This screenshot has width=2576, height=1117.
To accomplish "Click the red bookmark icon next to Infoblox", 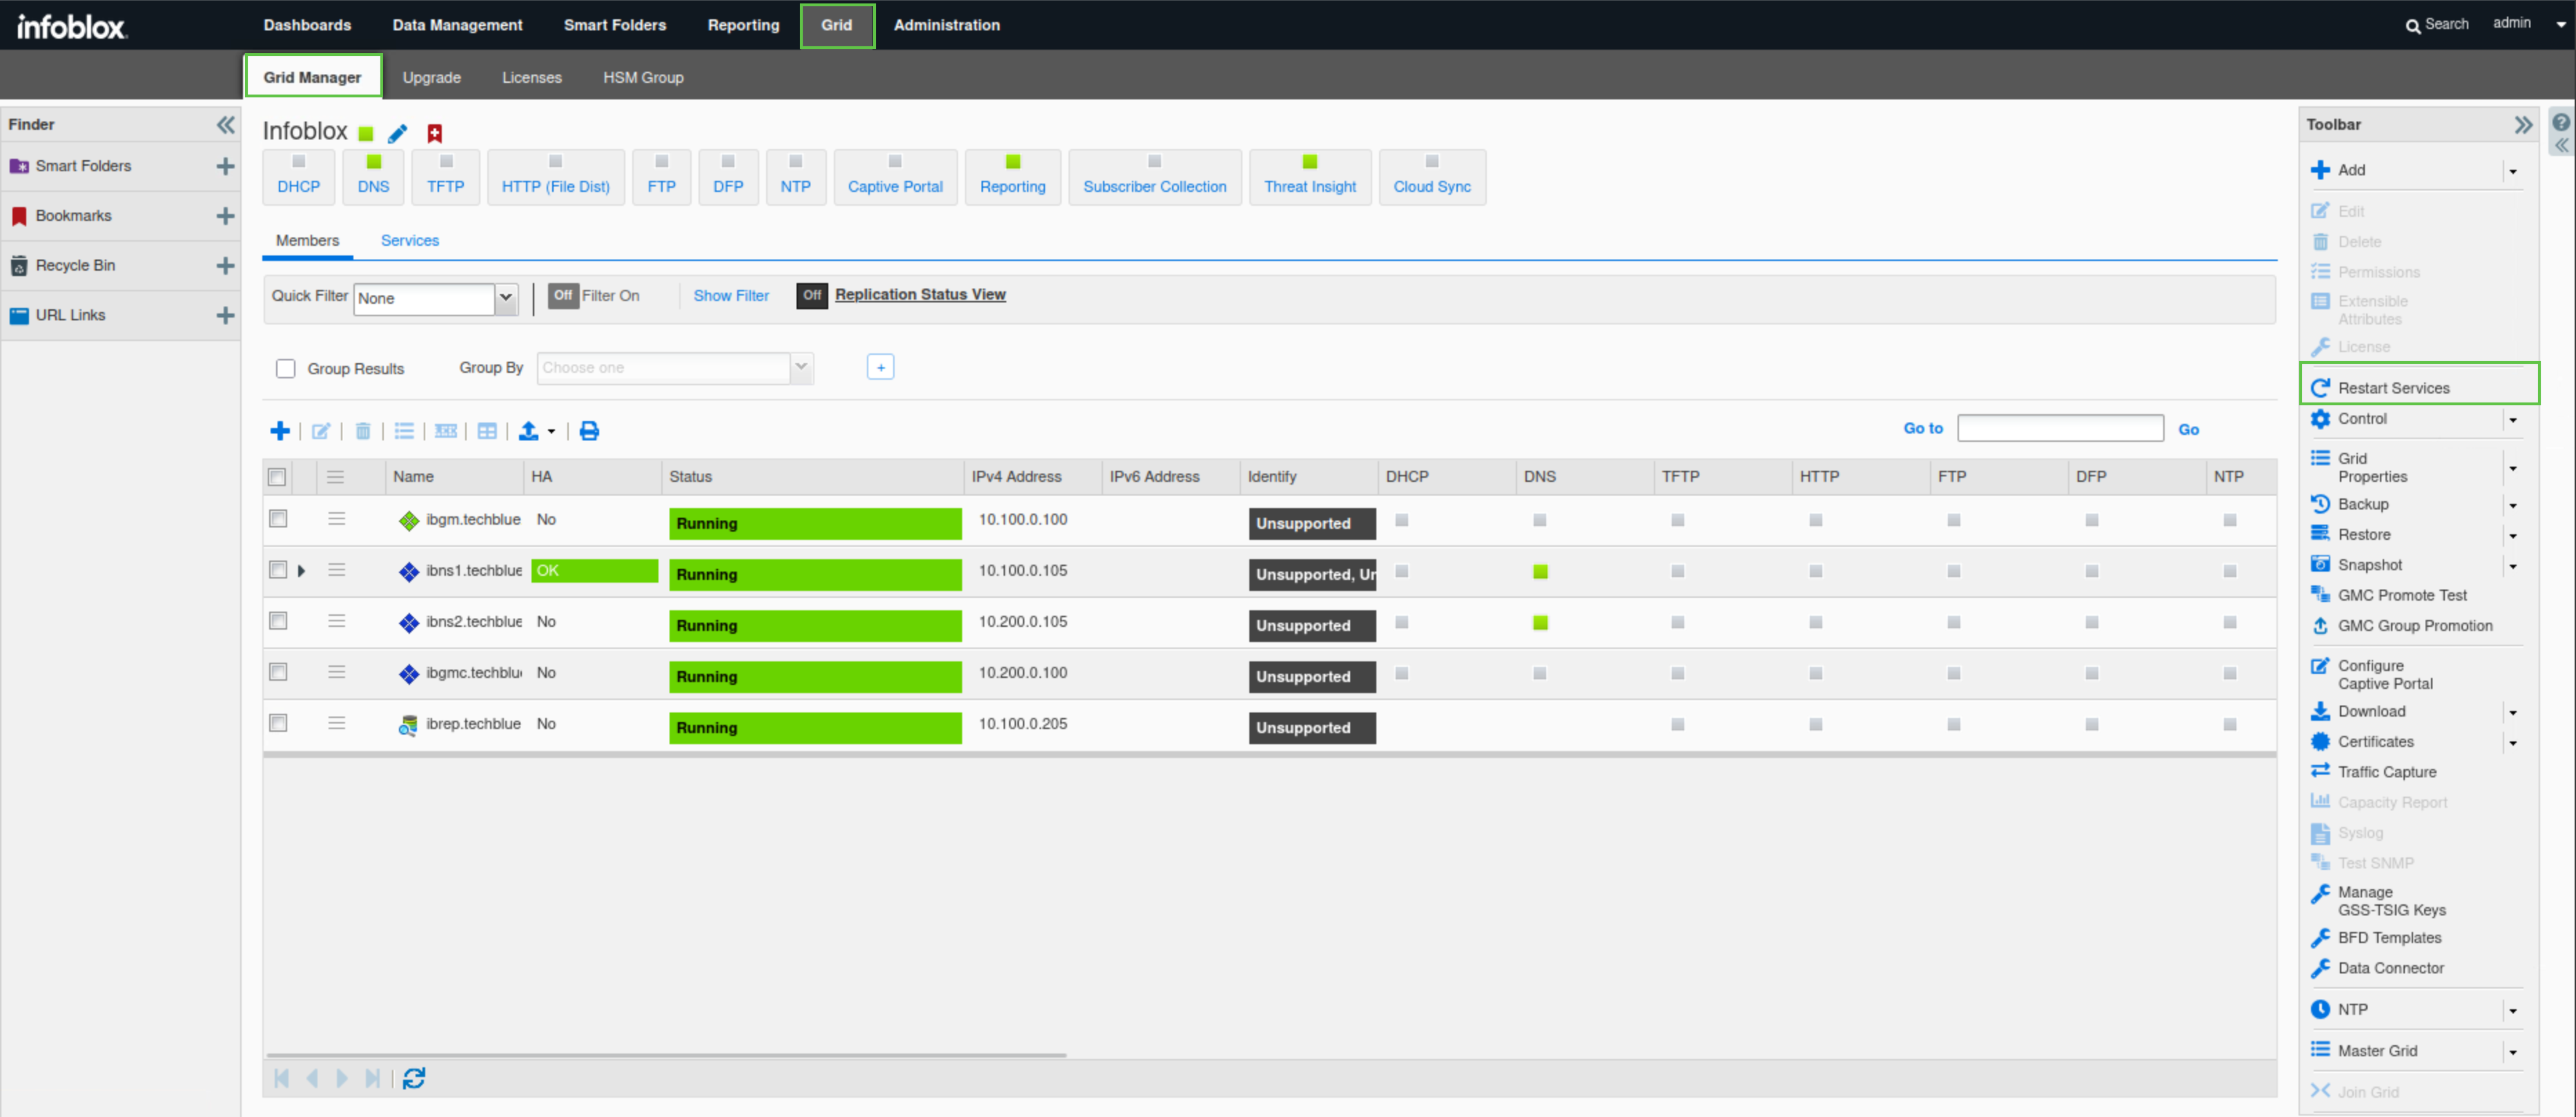I will (435, 133).
